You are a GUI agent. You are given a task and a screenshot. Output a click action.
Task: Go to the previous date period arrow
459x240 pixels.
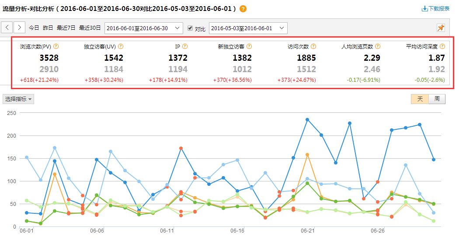click(x=7, y=28)
